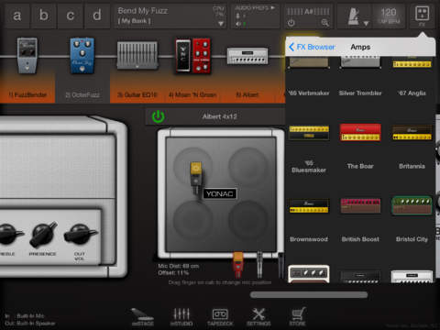Expand the Audio Prefs arrow

tap(272, 7)
